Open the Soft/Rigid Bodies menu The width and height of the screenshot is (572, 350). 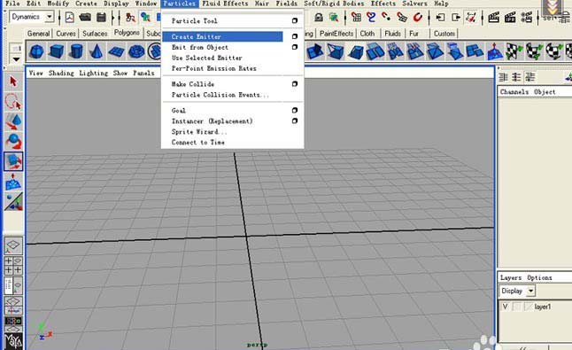click(334, 4)
